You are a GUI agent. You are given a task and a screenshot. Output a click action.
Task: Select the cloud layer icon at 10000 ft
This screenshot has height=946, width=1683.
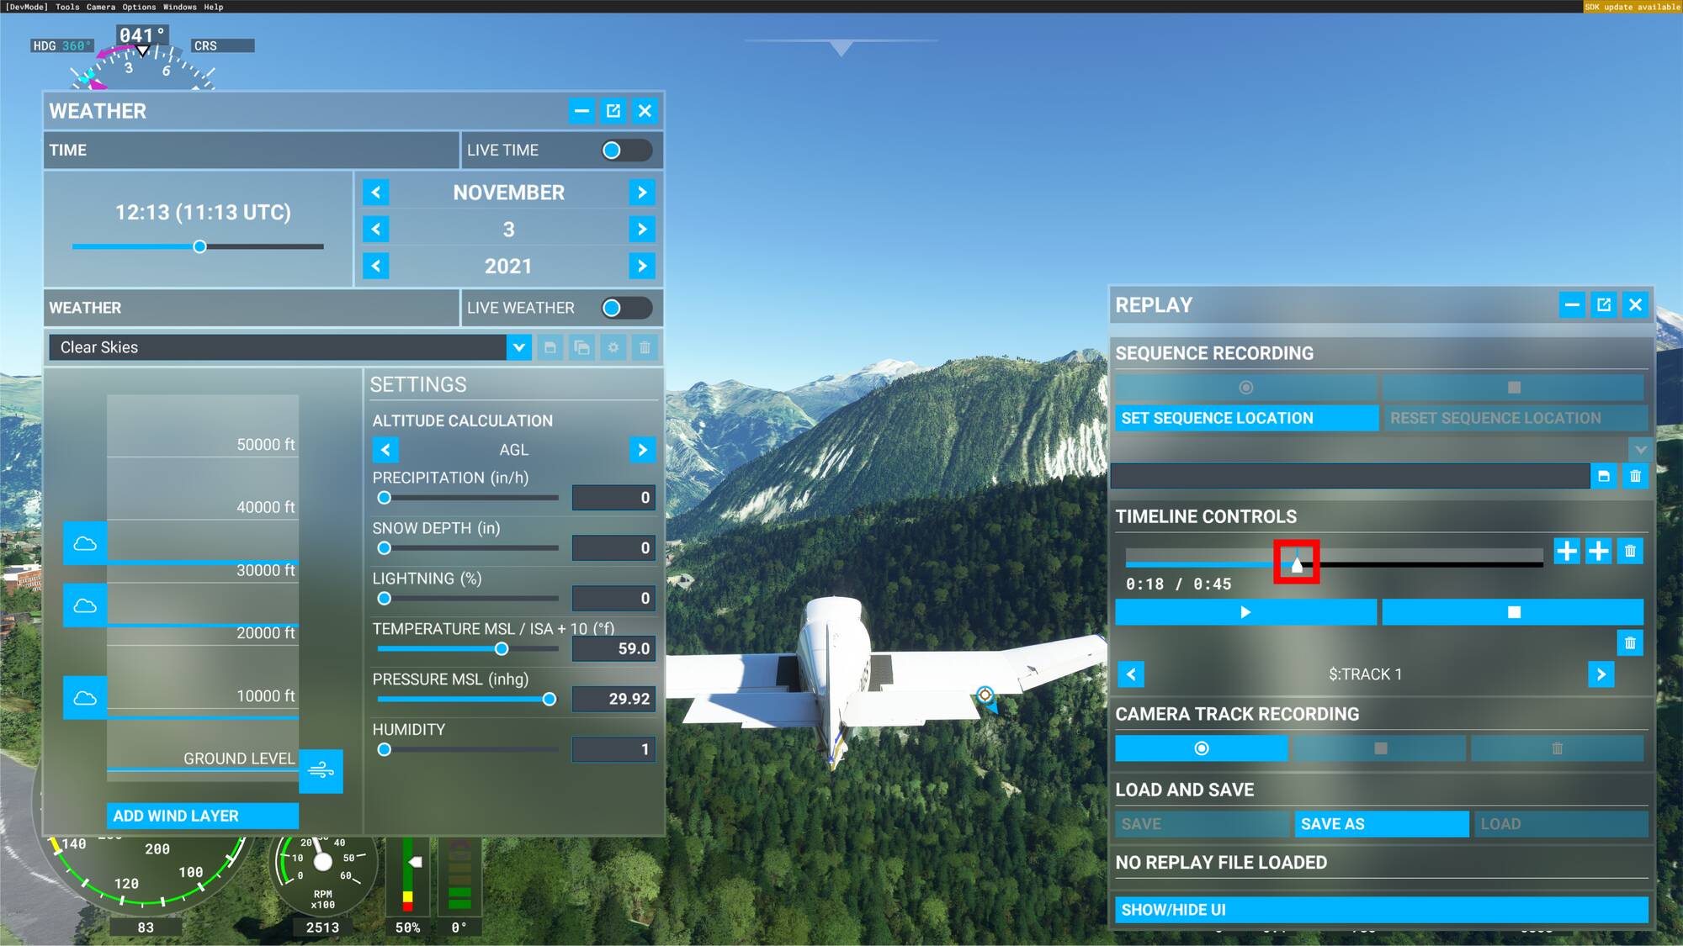tap(84, 697)
